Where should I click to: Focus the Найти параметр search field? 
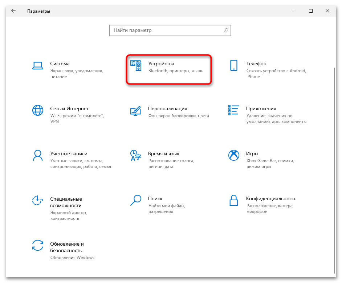click(x=170, y=30)
